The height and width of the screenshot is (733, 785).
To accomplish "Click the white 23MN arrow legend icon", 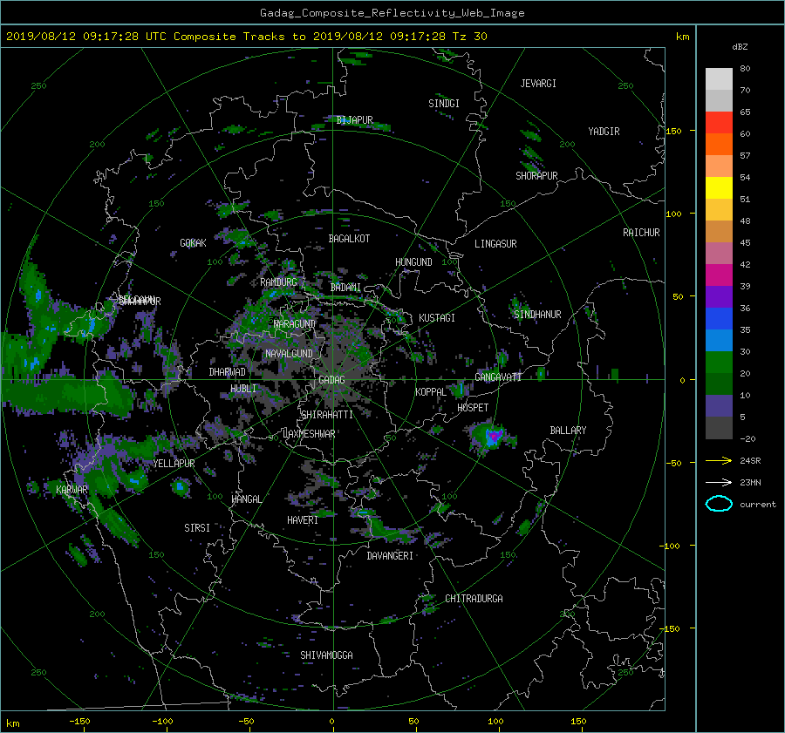I will pyautogui.click(x=719, y=482).
